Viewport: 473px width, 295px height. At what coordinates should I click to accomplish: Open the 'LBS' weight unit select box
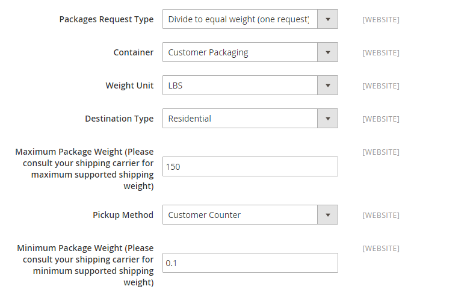click(x=250, y=85)
